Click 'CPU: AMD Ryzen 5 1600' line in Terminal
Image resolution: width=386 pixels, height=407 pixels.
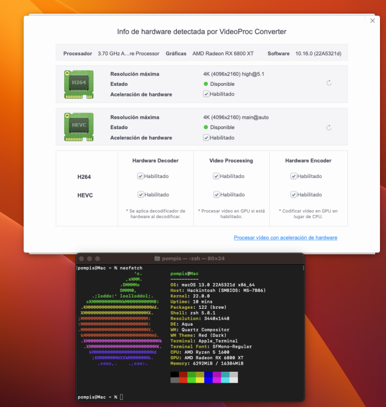pos(200,352)
